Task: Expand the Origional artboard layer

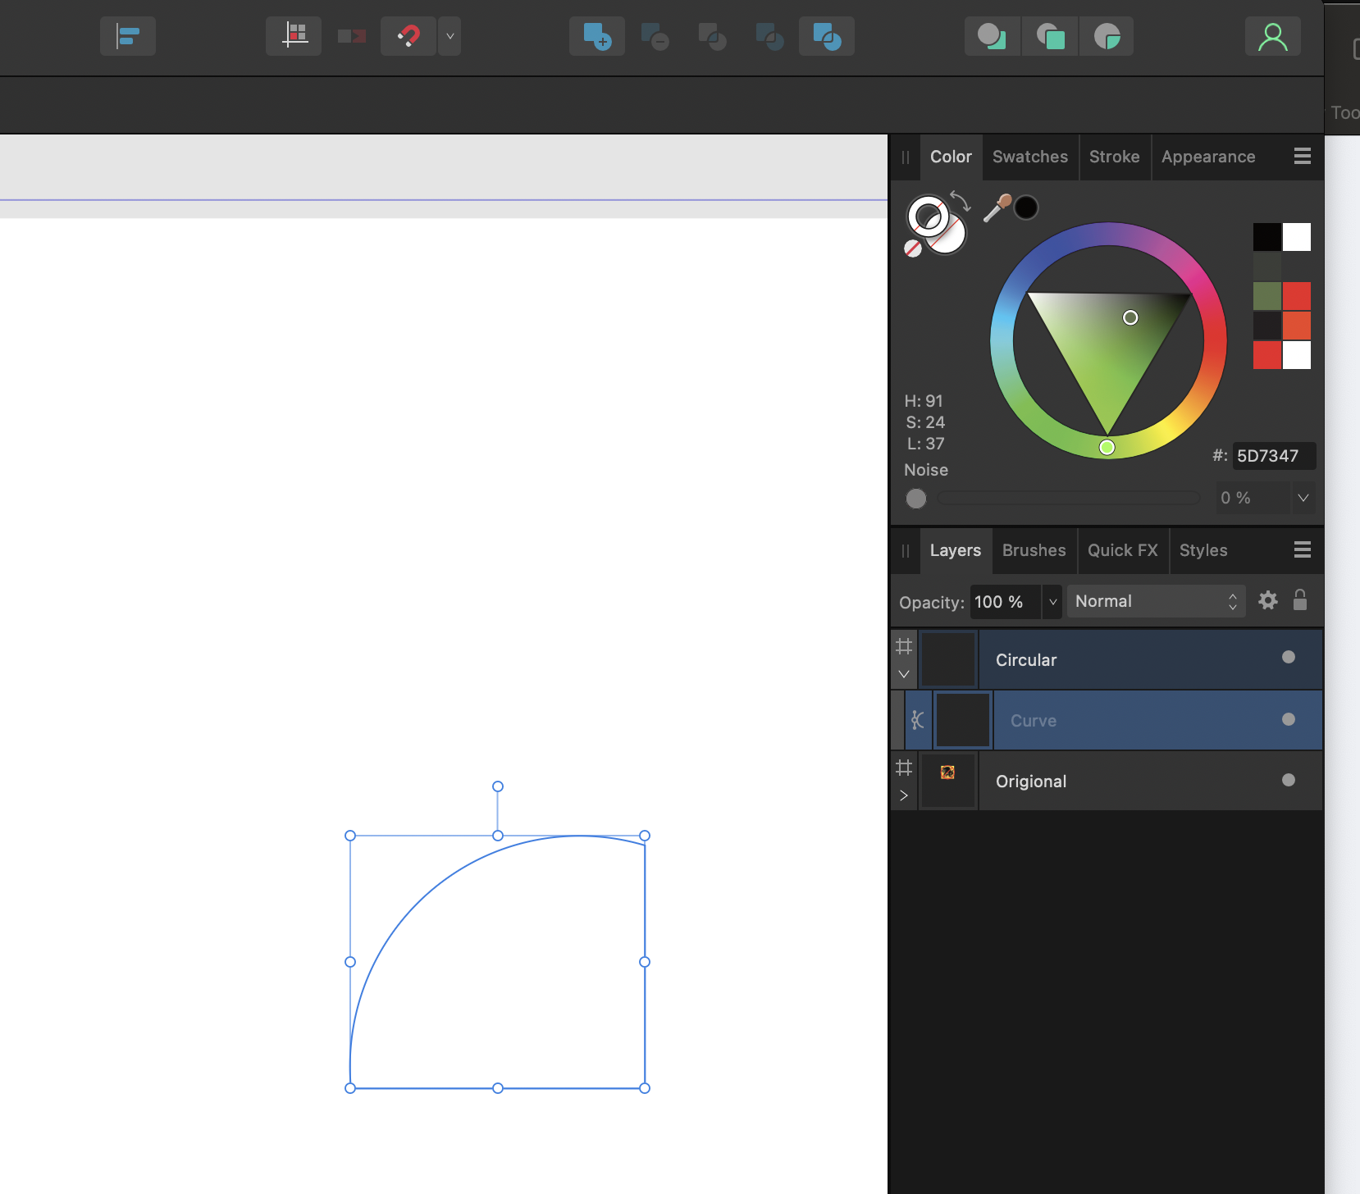Action: [x=904, y=795]
